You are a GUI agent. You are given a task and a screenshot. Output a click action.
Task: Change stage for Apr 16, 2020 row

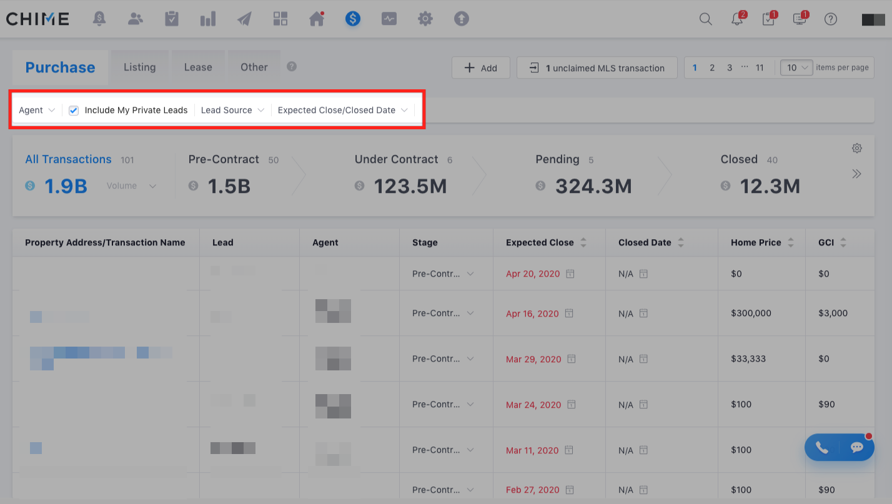[443, 314]
